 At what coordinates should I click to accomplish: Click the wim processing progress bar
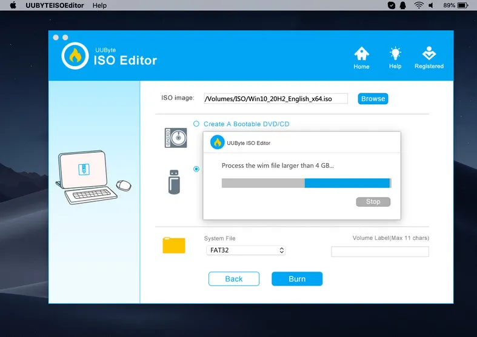pos(306,183)
